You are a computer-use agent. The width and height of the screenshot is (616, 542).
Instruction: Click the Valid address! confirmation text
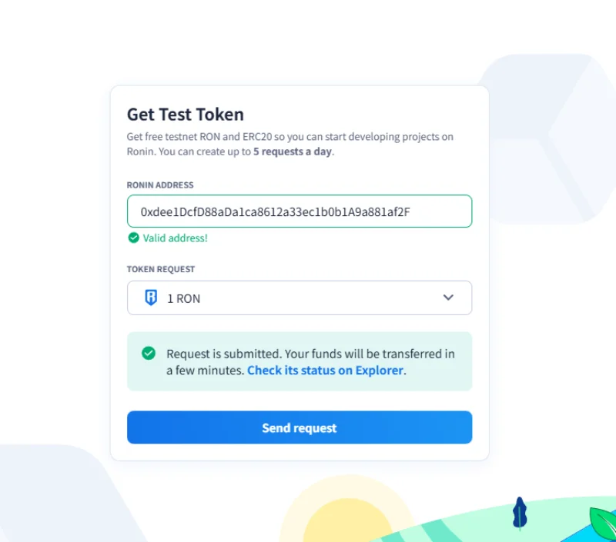[175, 238]
